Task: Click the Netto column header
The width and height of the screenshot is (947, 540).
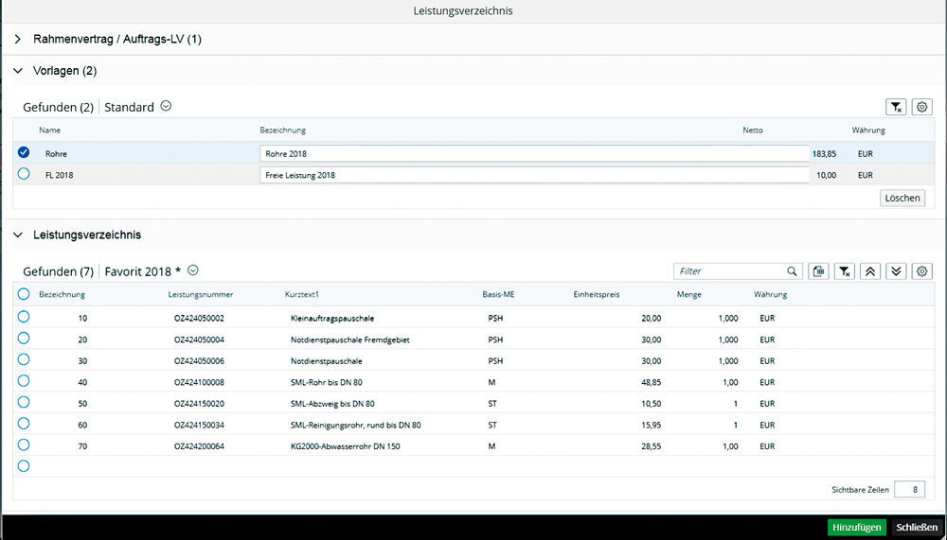Action: [x=752, y=130]
